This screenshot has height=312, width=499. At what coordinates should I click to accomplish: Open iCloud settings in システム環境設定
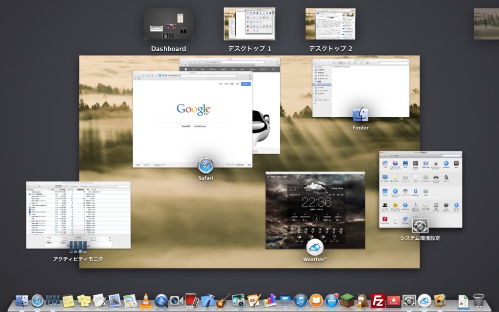click(385, 192)
